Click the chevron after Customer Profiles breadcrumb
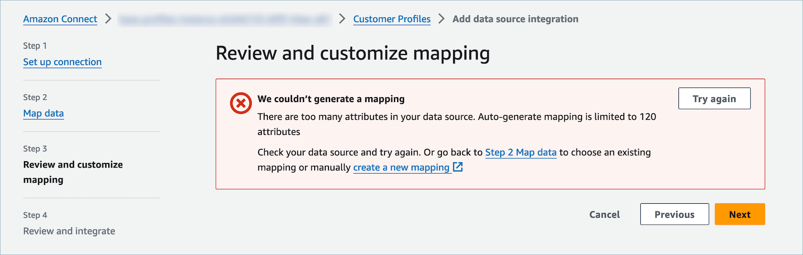803x255 pixels. (x=441, y=19)
